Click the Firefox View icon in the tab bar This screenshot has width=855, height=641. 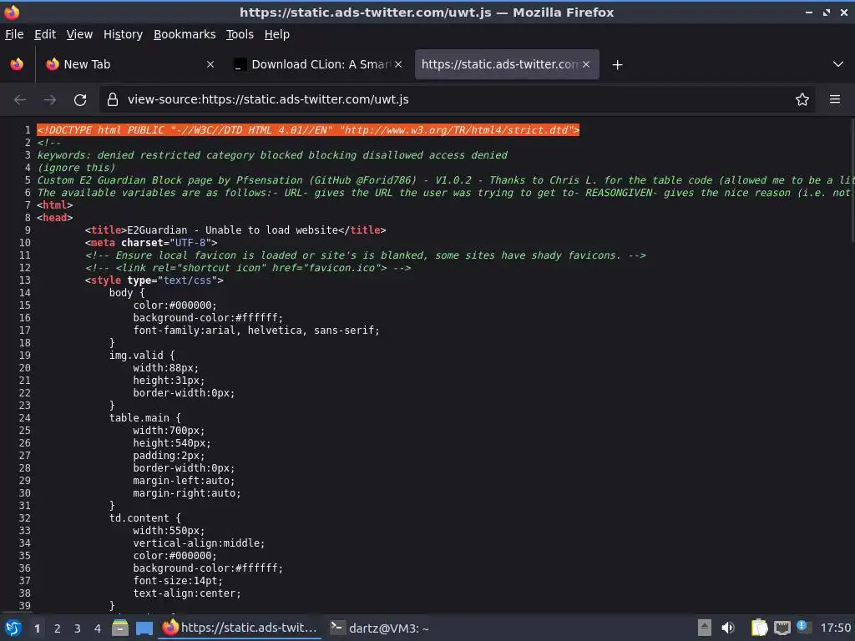17,64
